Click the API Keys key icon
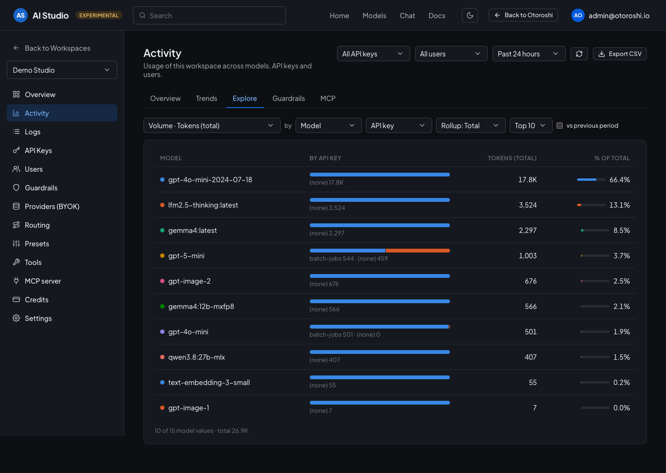666x473 pixels. pyautogui.click(x=16, y=150)
